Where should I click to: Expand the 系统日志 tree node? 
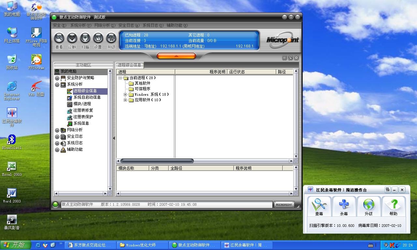click(x=57, y=143)
